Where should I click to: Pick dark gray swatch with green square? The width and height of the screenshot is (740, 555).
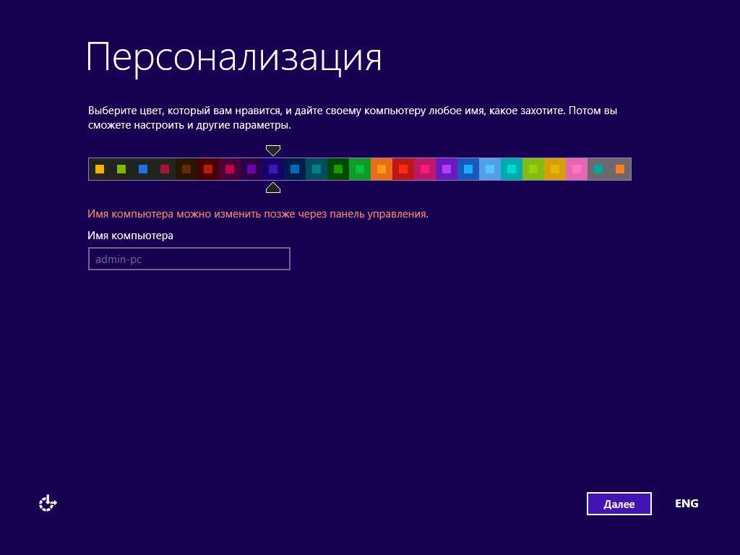(121, 169)
